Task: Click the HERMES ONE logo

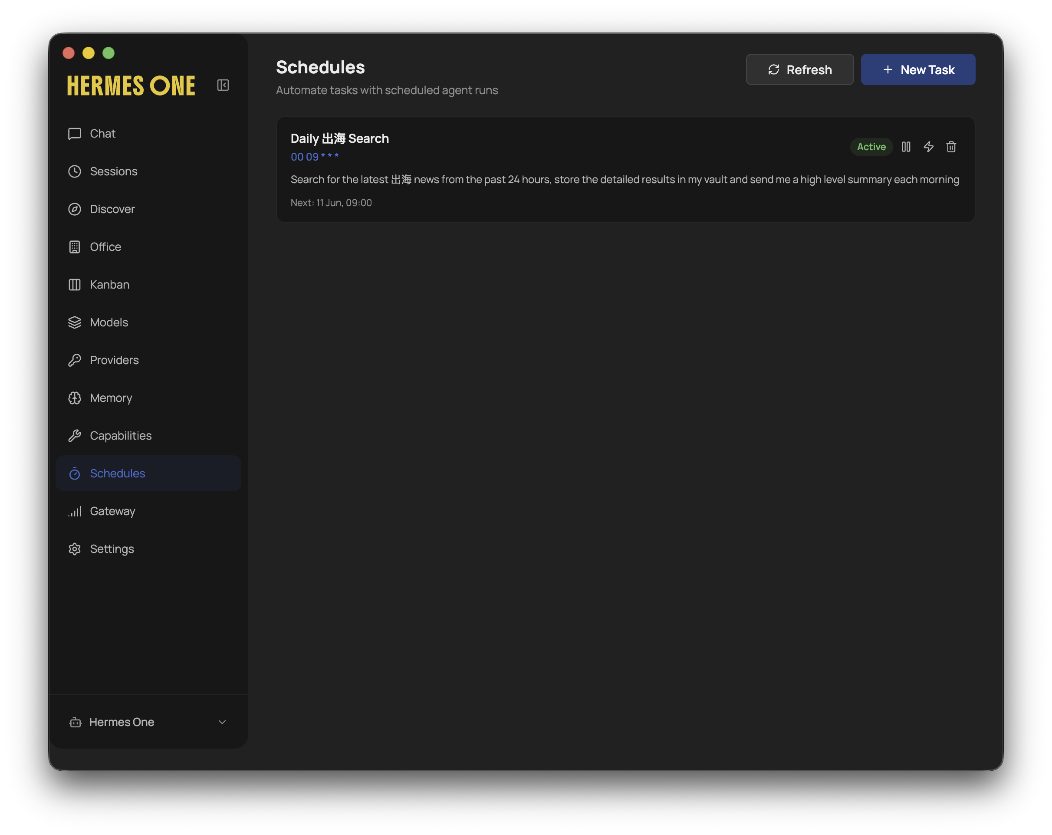Action: coord(131,86)
